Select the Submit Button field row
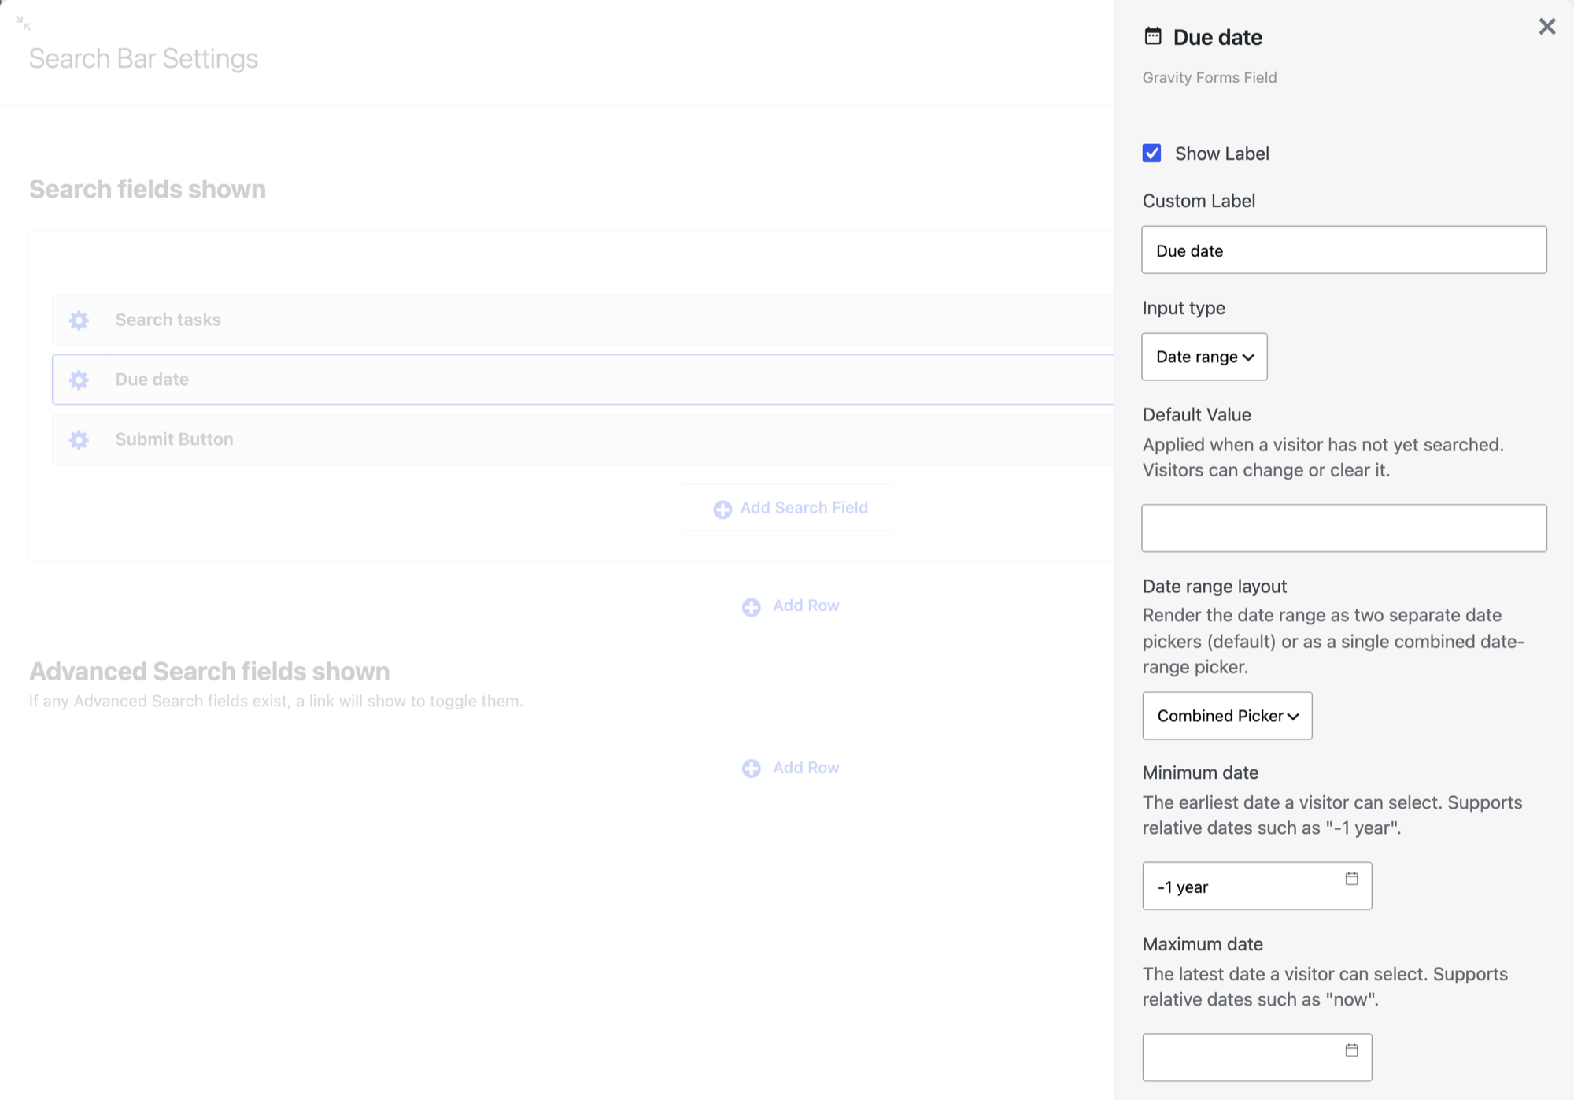Image resolution: width=1574 pixels, height=1100 pixels. click(x=582, y=439)
